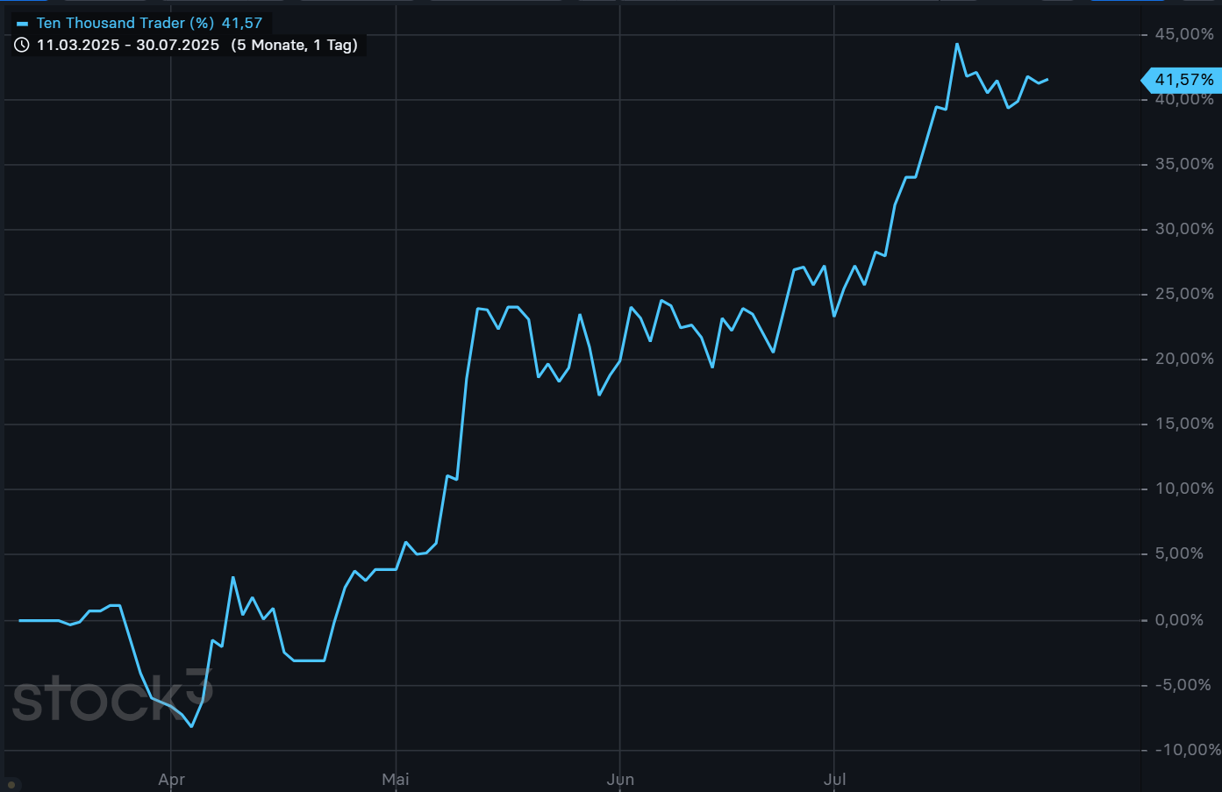Viewport: 1222px width, 792px height.
Task: Click the legend value 41,57
Action: click(242, 23)
